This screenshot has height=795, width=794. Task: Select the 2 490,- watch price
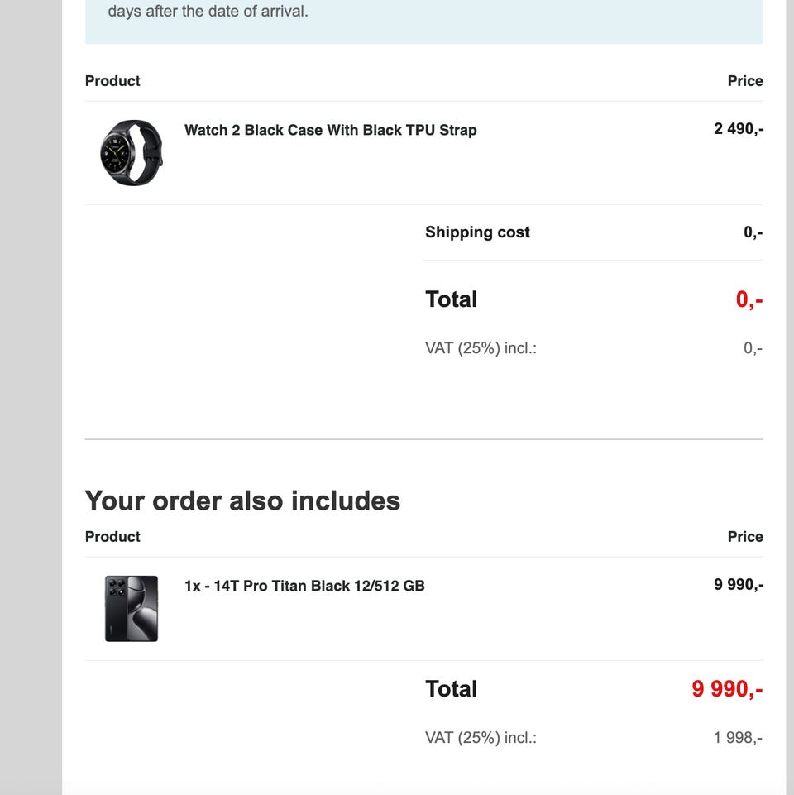click(x=739, y=129)
